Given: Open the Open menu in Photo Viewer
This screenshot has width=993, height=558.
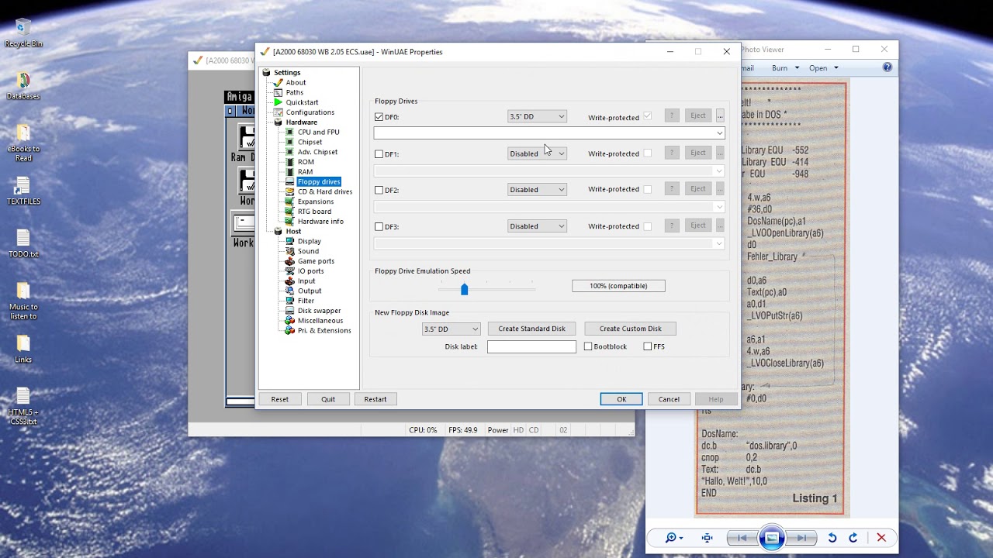Looking at the screenshot, I should click(824, 68).
